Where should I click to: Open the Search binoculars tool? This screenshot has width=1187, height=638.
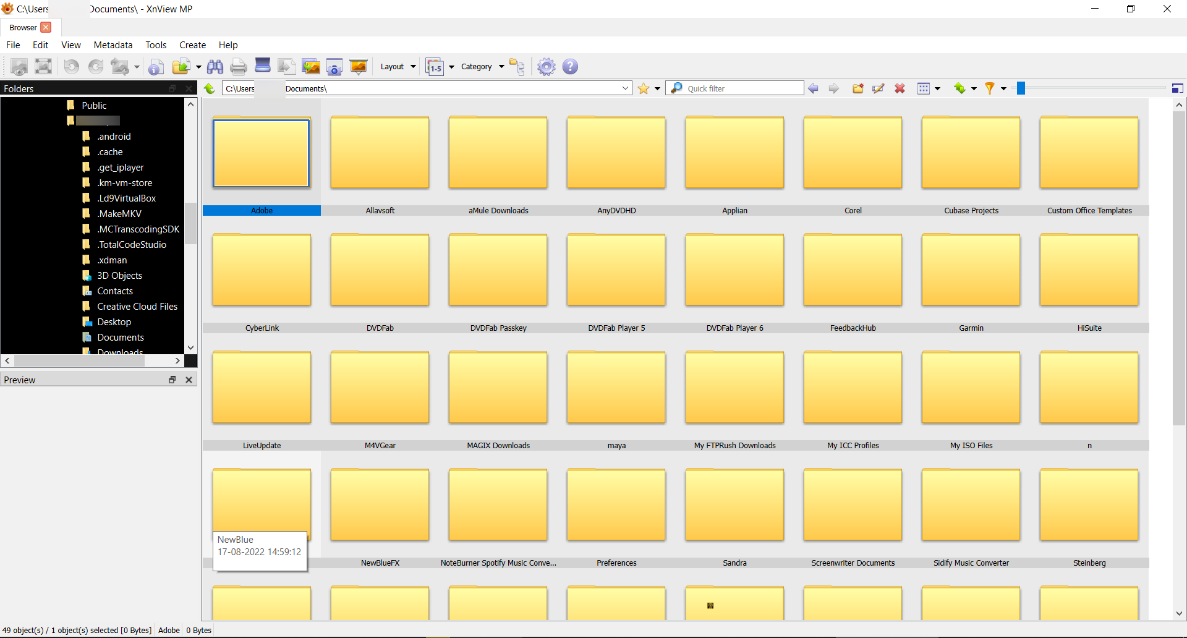click(x=215, y=67)
